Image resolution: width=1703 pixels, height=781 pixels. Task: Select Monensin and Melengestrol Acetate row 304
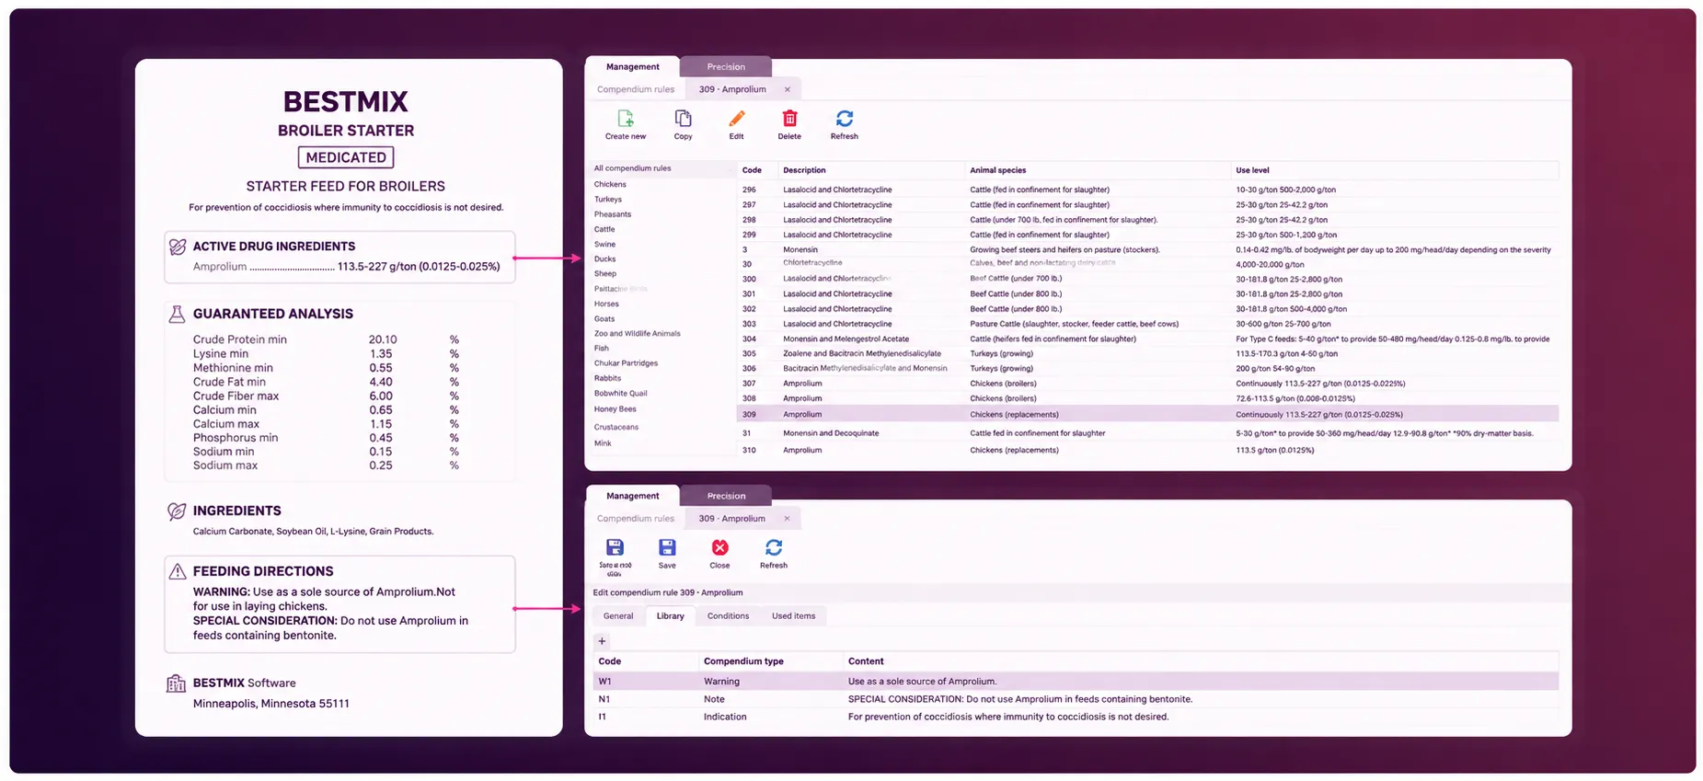pyautogui.click(x=1147, y=339)
